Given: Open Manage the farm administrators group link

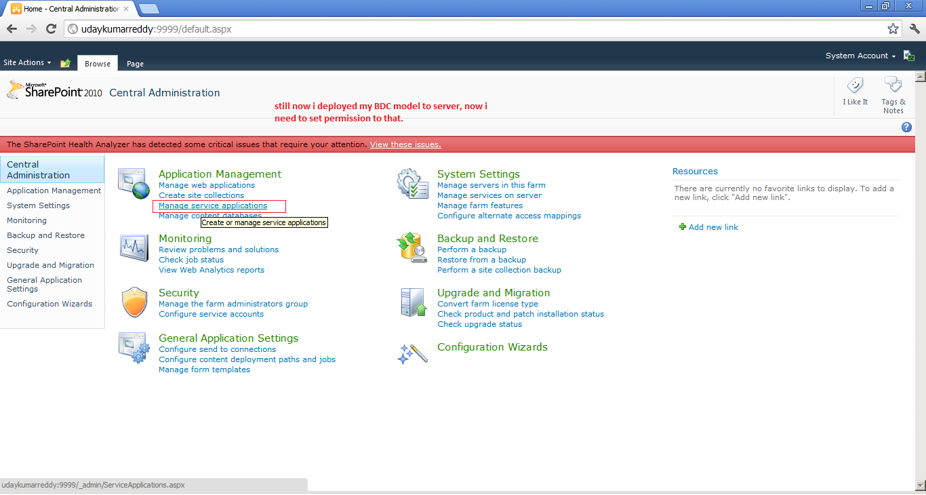Looking at the screenshot, I should click(x=233, y=304).
